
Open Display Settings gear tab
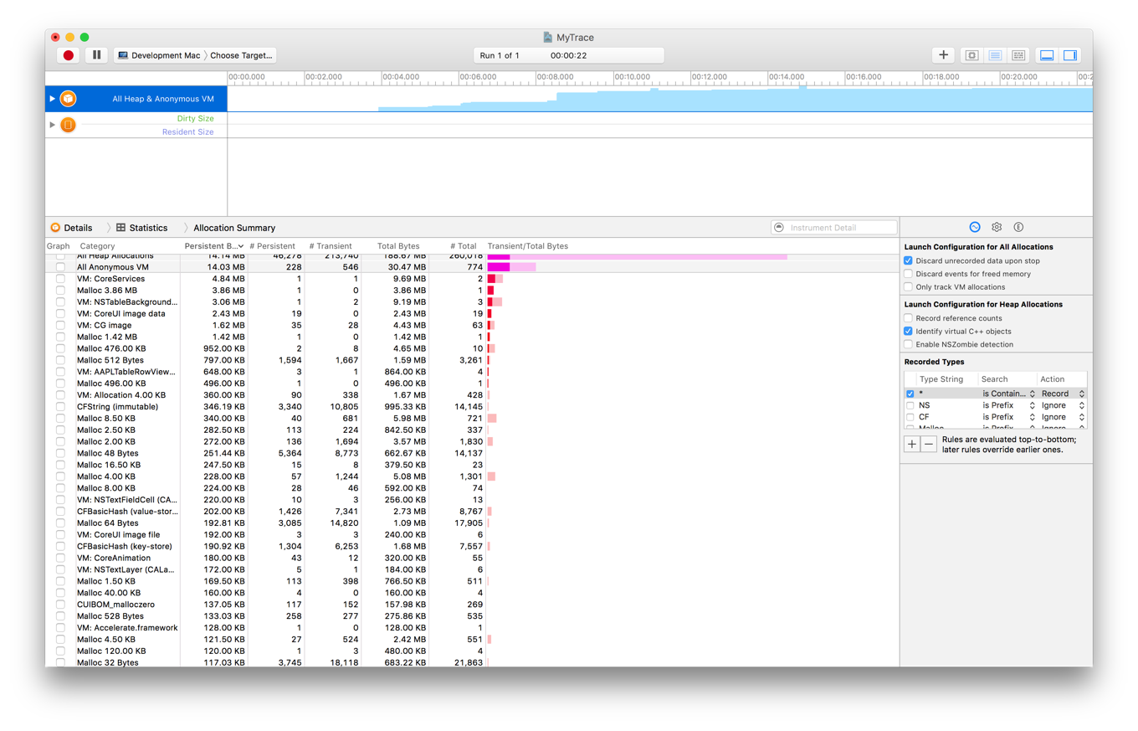coord(997,227)
